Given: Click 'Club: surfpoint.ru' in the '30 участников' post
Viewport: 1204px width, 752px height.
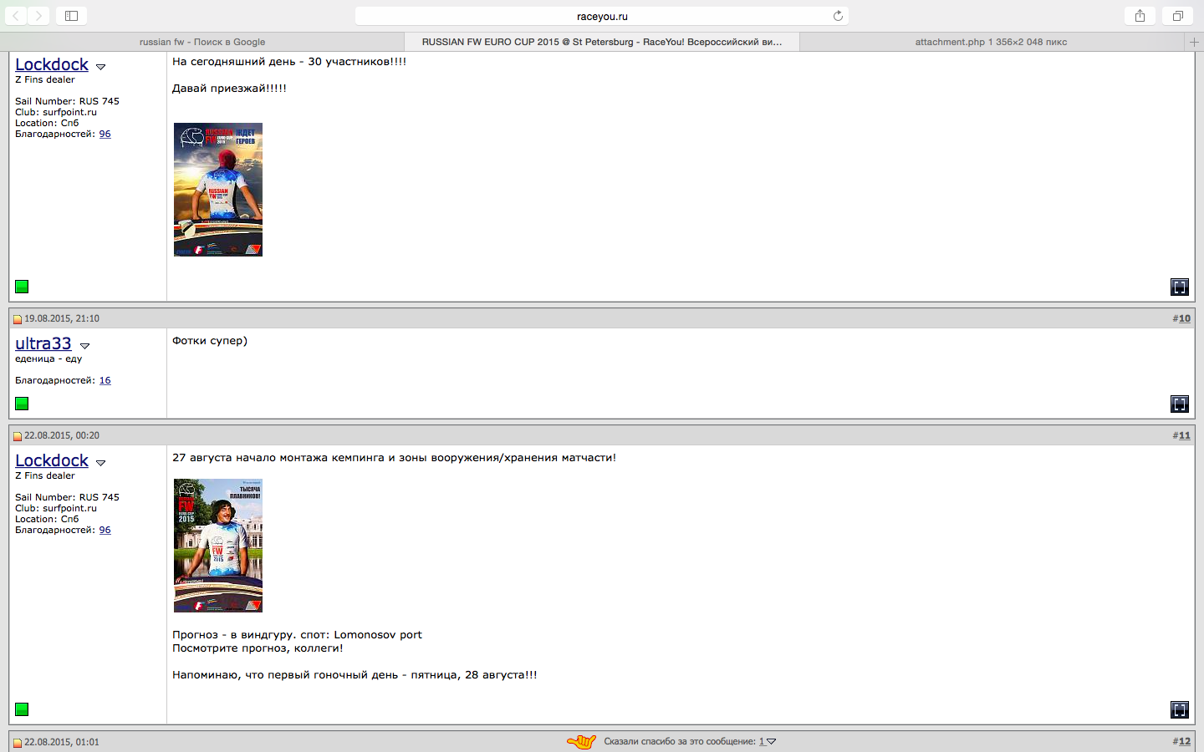Looking at the screenshot, I should pos(56,112).
